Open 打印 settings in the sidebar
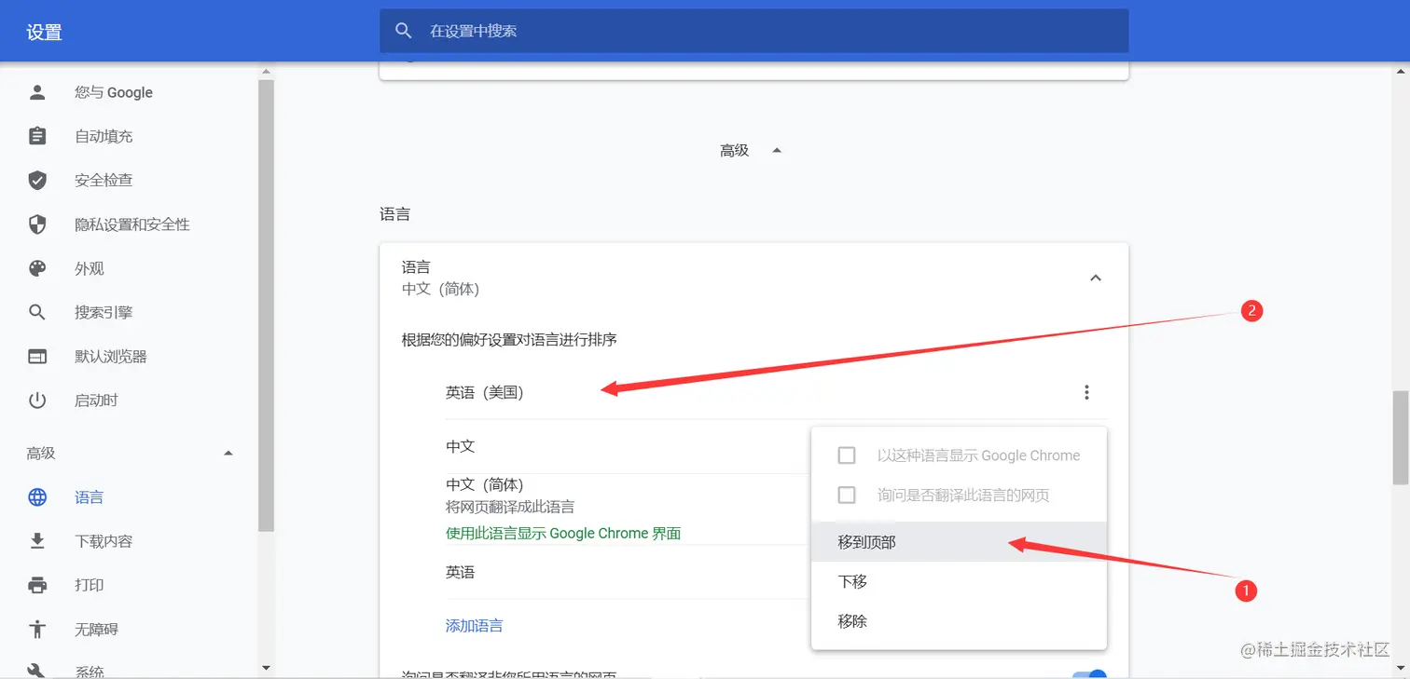The height and width of the screenshot is (679, 1410). pyautogui.click(x=90, y=585)
